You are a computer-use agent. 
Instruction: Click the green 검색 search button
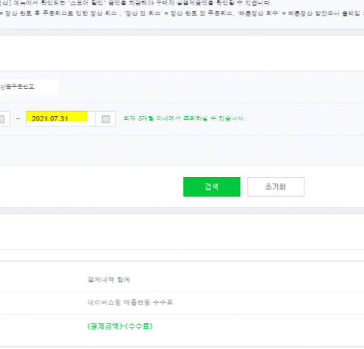point(212,187)
